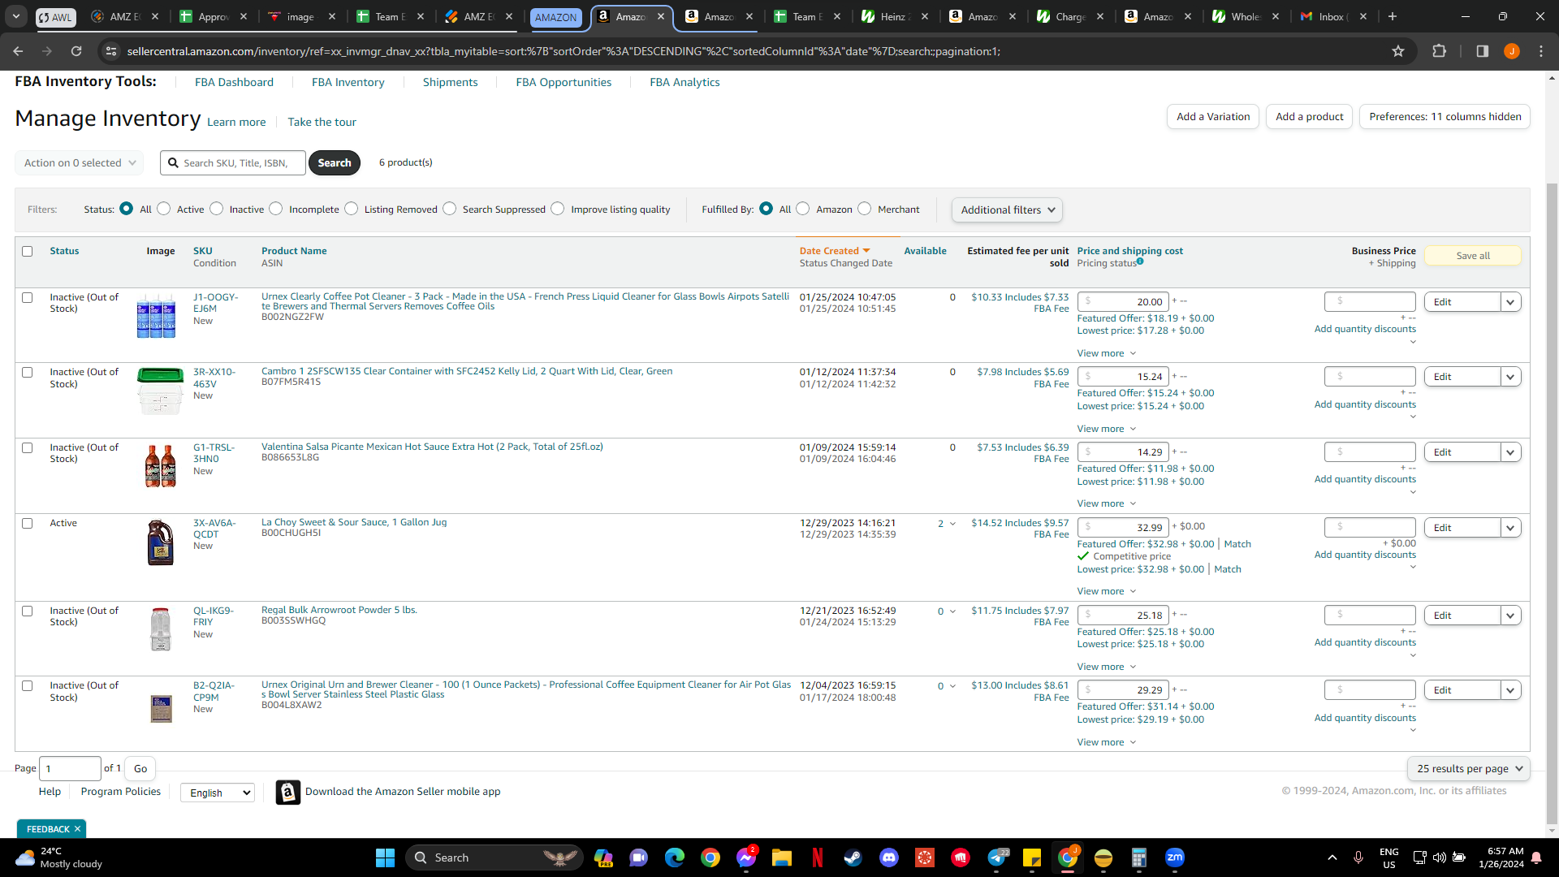Image resolution: width=1559 pixels, height=877 pixels.
Task: Check the Cambro Clear Container row checkbox
Action: point(28,373)
